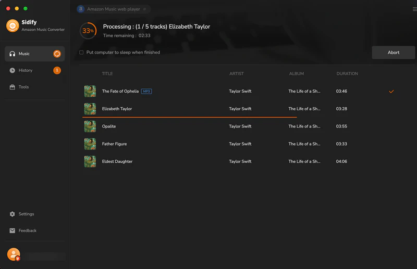Screen dimensions: 417x269
Task: Click the Amazon logo in the source selector
Action: coord(81,9)
